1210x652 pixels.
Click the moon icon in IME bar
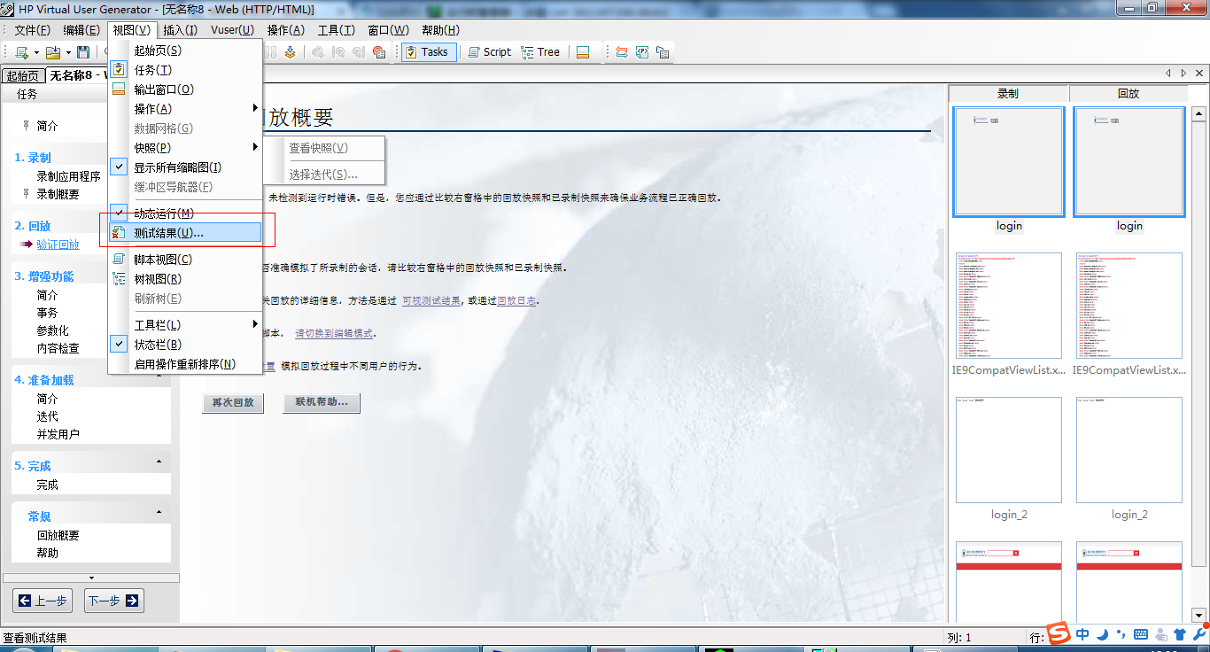[x=1102, y=634]
